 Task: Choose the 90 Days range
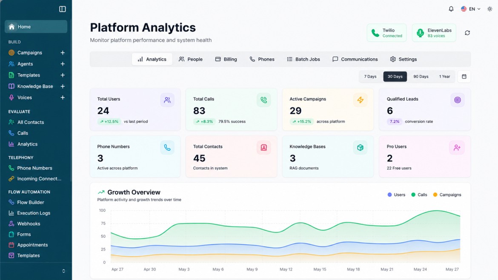[x=421, y=77]
